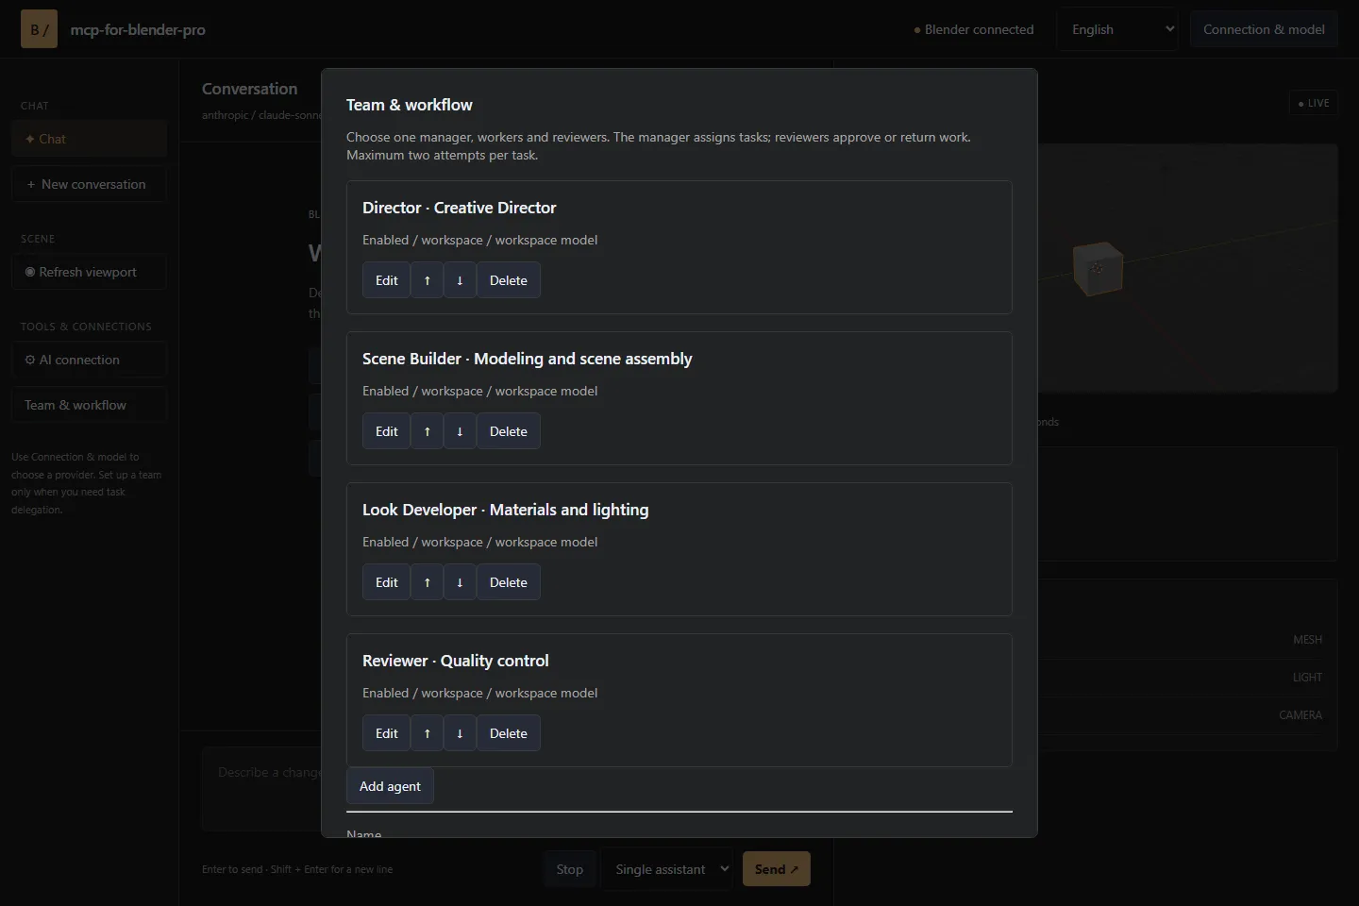Delete the Director agent

click(509, 280)
